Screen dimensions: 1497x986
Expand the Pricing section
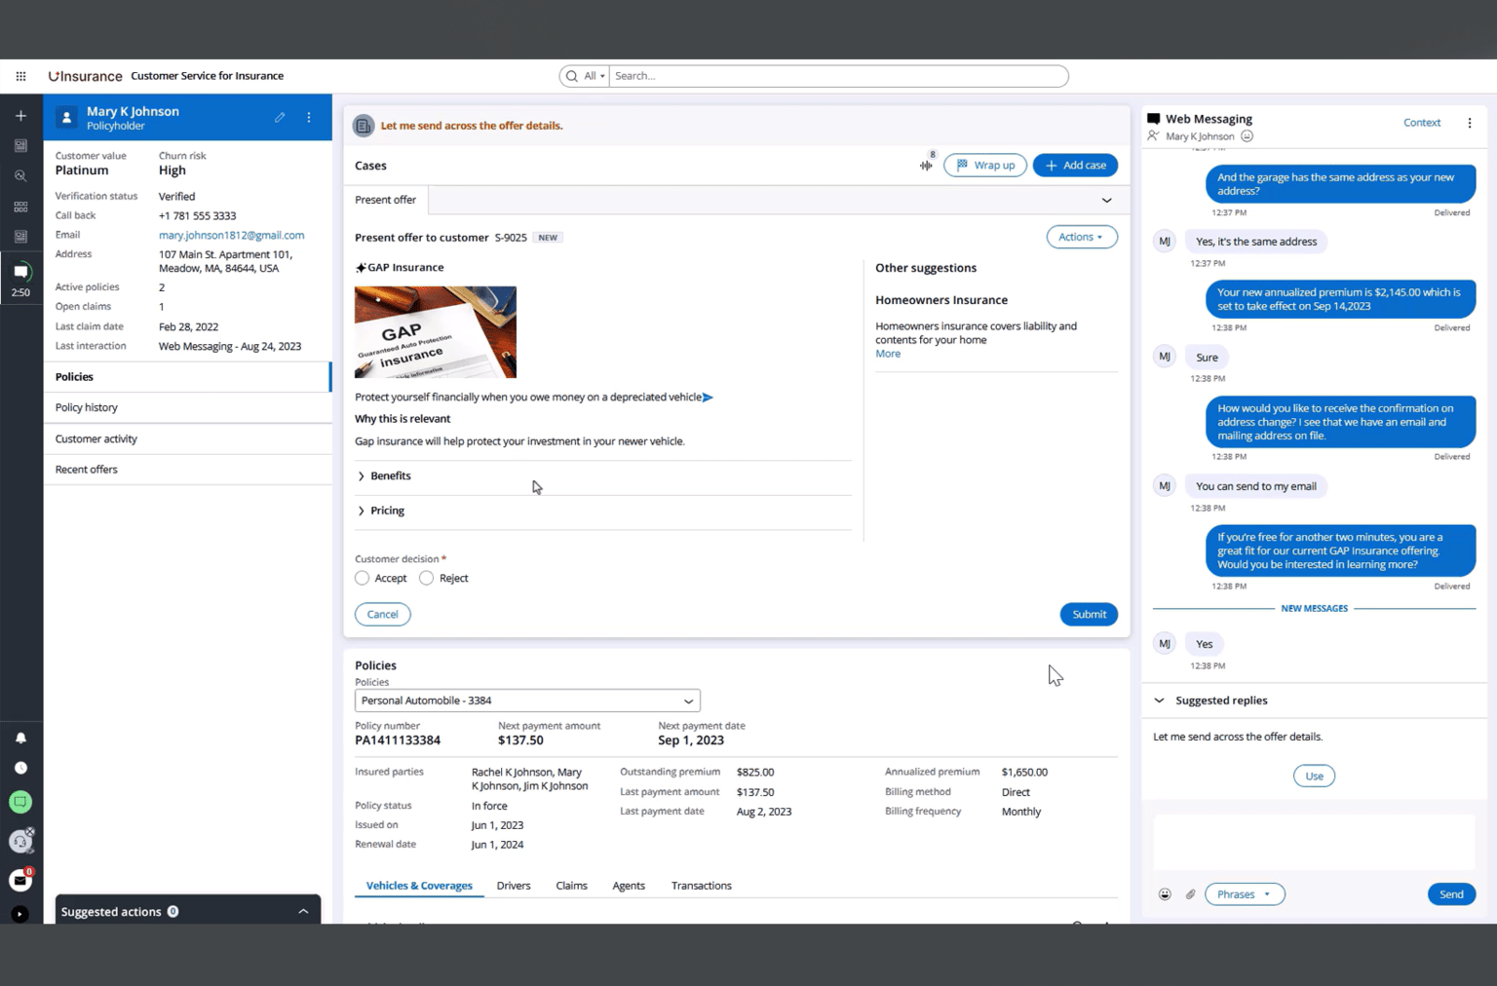[387, 511]
